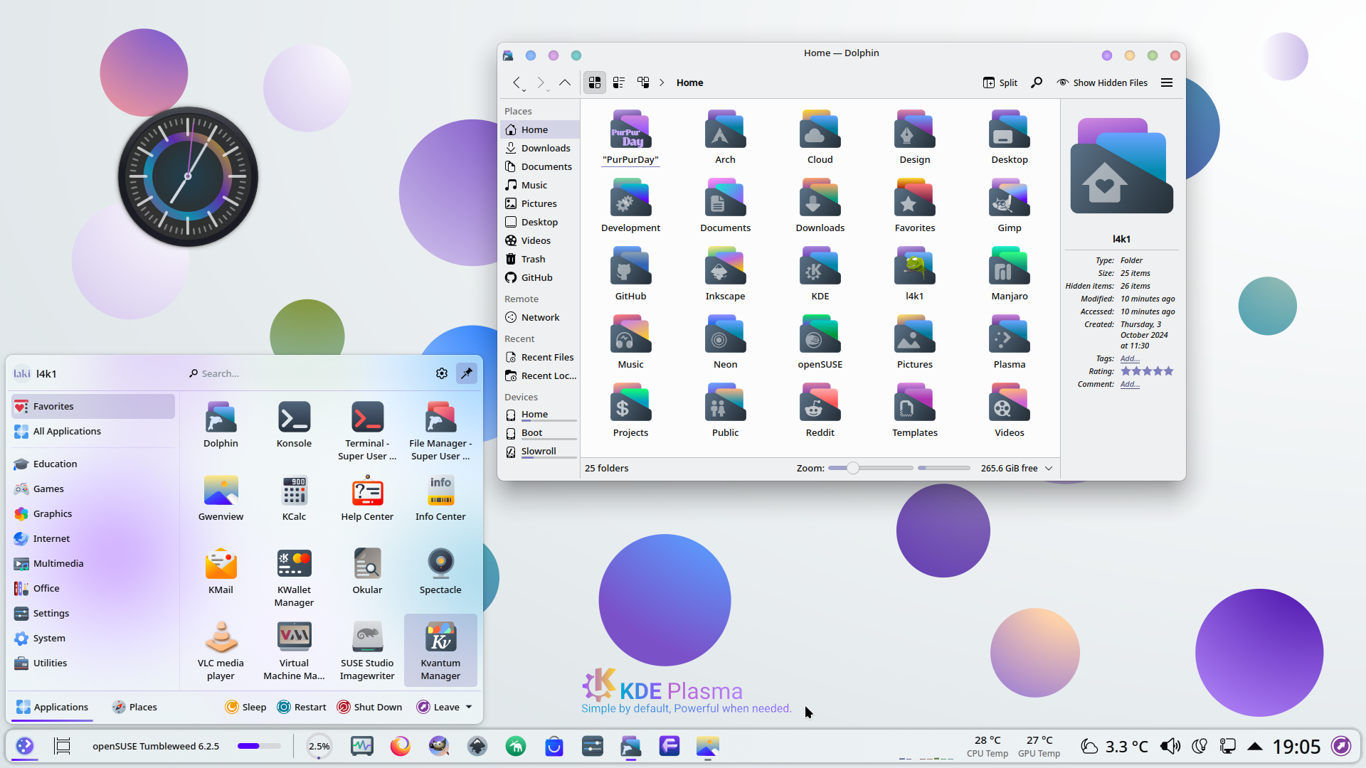1366x768 pixels.
Task: Set rating to five stars in info panel
Action: [x=1169, y=371]
